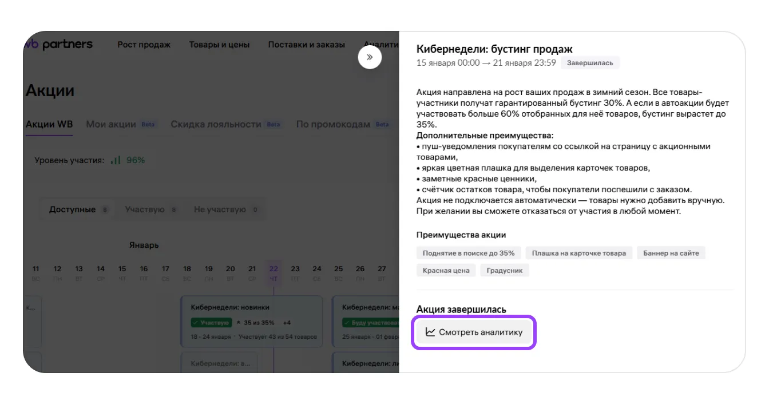Click the participation level bar-chart icon
Screen dimensions: 769x404
click(116, 160)
